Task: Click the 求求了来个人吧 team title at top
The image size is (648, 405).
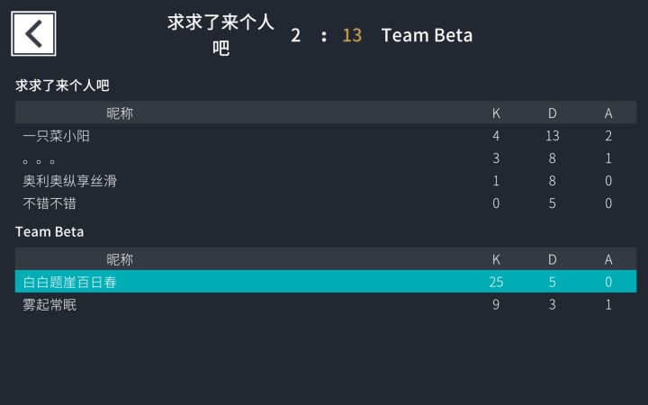Action: click(220, 35)
